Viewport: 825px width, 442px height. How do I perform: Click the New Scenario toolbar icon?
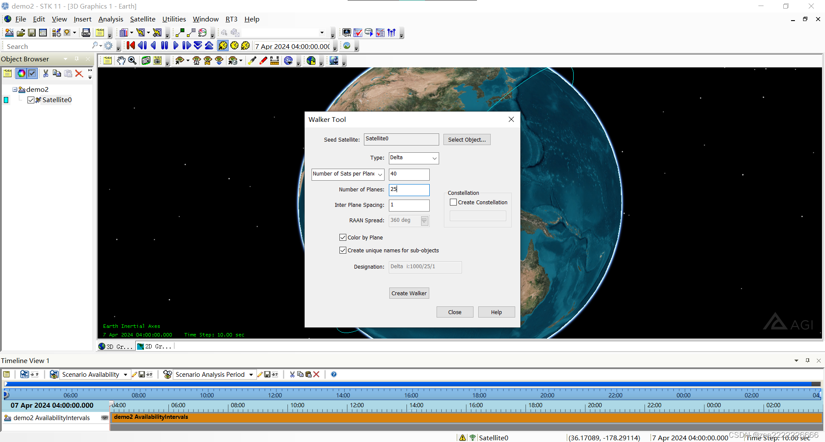[x=9, y=33]
